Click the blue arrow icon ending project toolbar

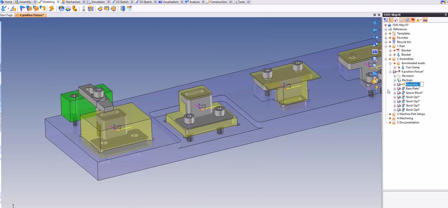[425, 20]
